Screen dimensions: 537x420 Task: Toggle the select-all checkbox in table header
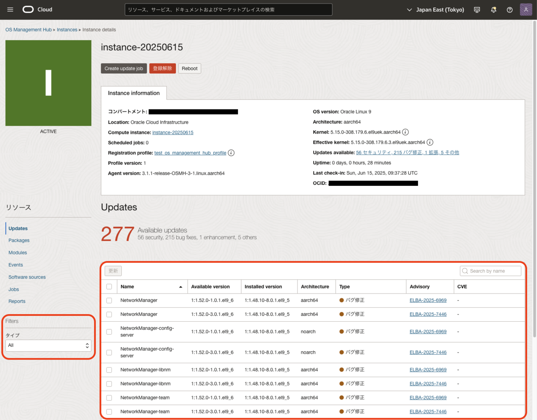point(109,287)
